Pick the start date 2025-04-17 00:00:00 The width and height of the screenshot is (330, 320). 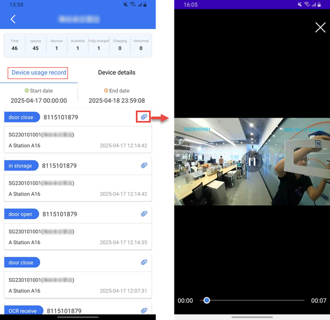click(x=38, y=101)
